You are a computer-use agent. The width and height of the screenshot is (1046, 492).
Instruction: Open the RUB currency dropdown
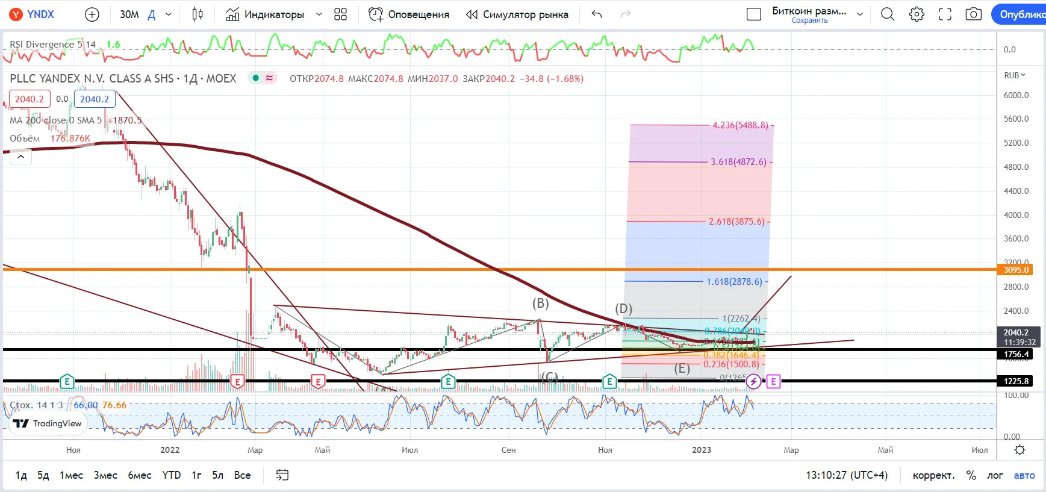pos(1015,75)
